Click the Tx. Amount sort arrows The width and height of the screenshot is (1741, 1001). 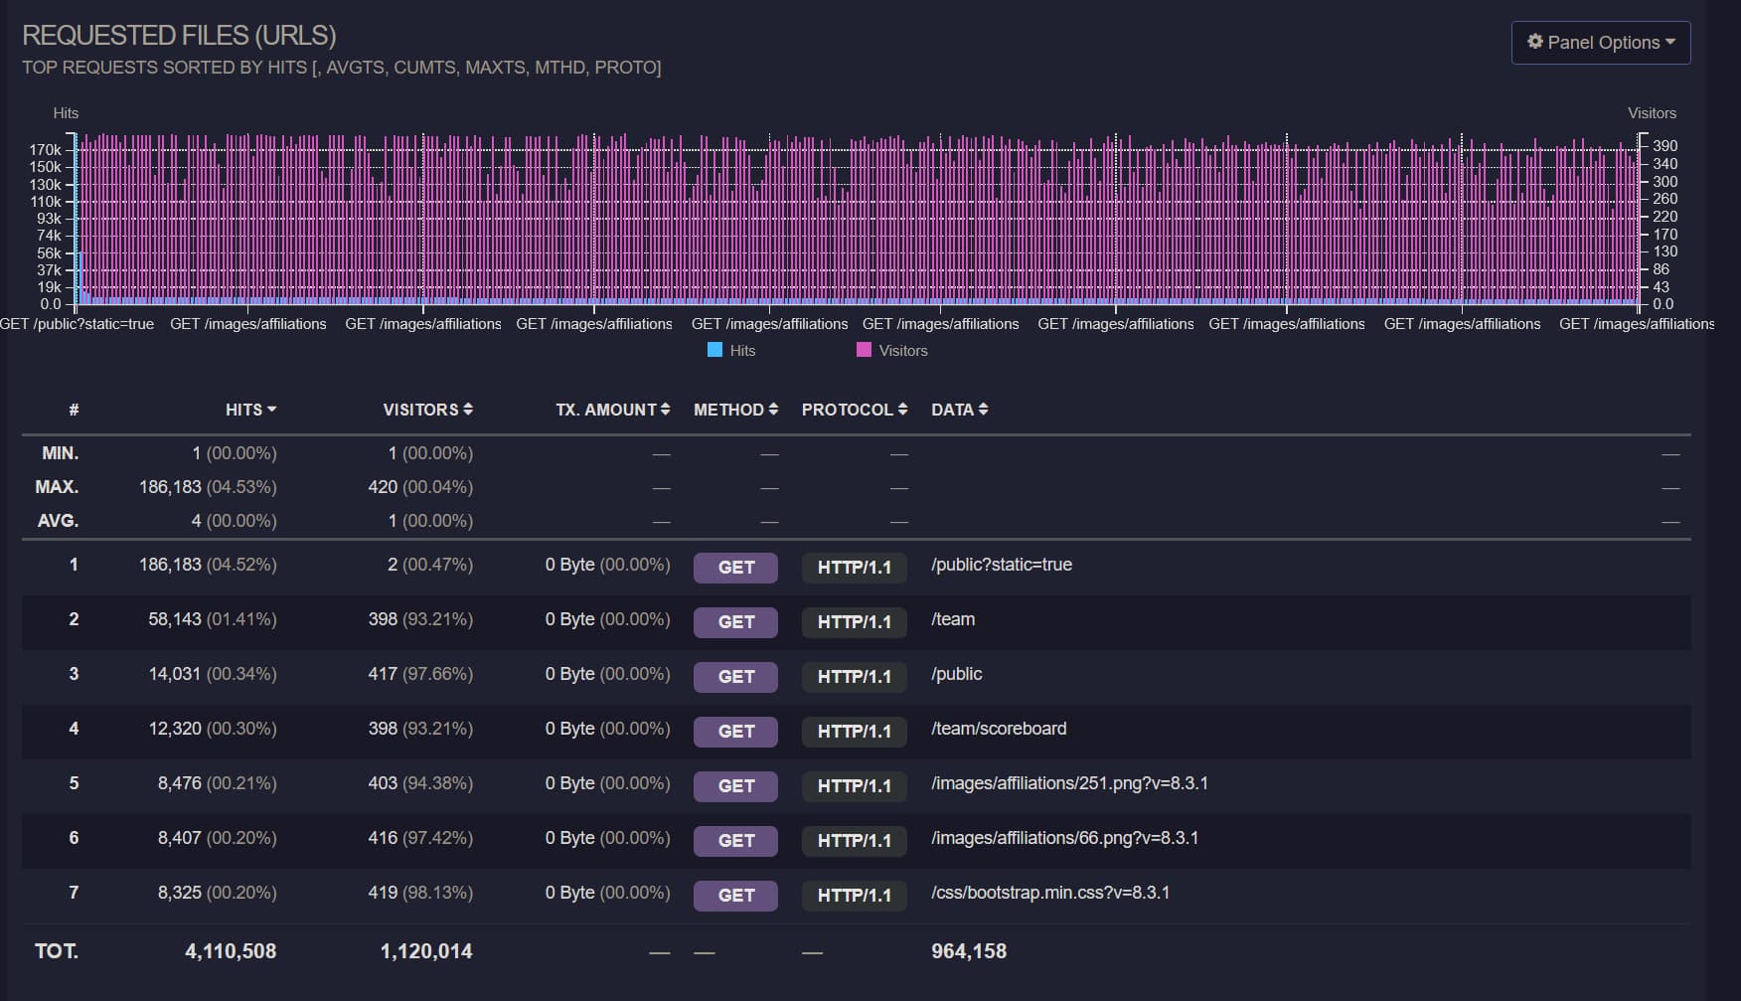(x=665, y=410)
